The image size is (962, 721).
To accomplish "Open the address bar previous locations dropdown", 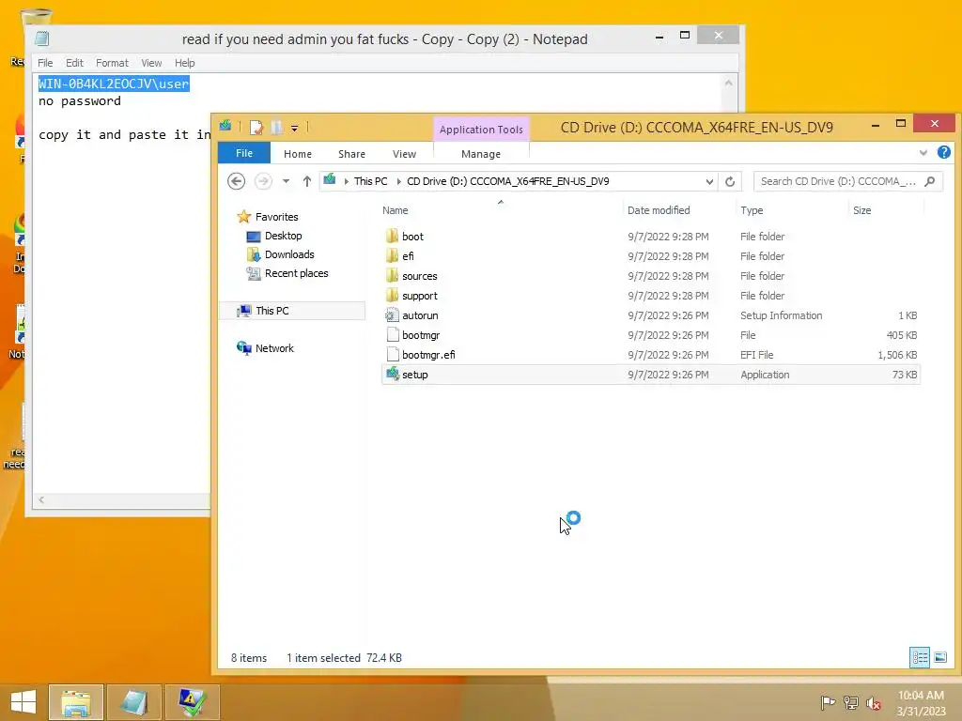I will coord(709,181).
